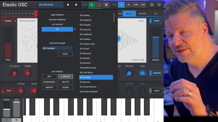Toggle the HOLD switch
The width and height of the screenshot is (218, 122).
click(156, 91)
